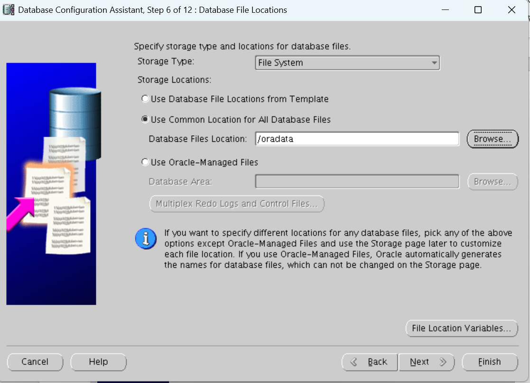This screenshot has height=383, width=530.
Task: Click the Next button
Action: [426, 362]
